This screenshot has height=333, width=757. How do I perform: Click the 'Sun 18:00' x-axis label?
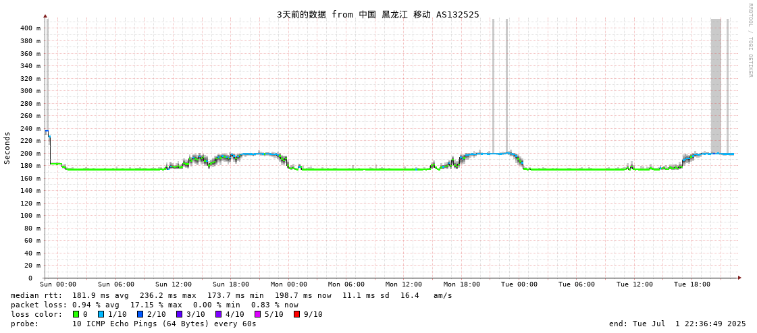(231, 284)
